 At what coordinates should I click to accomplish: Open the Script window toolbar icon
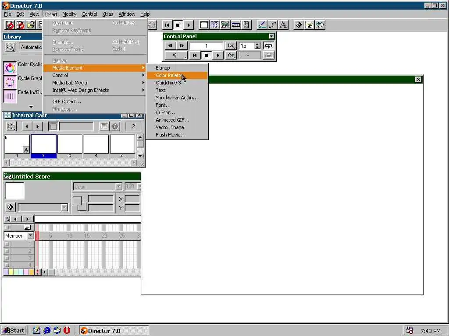coord(309,25)
